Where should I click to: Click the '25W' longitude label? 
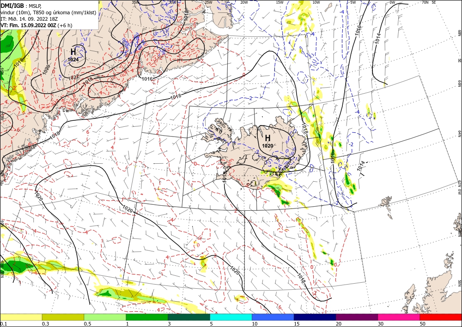(208, 2)
